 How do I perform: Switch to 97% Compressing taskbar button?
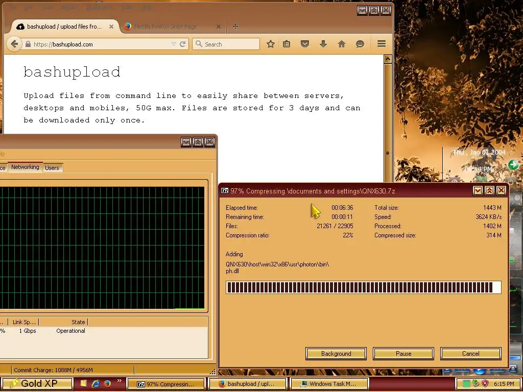(166, 384)
